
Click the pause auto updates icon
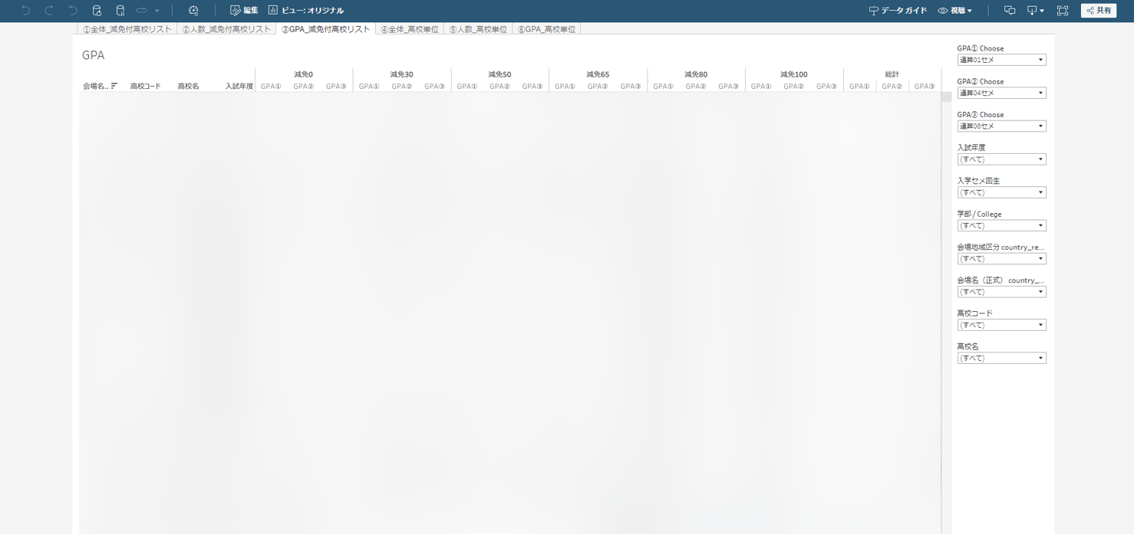coord(120,11)
